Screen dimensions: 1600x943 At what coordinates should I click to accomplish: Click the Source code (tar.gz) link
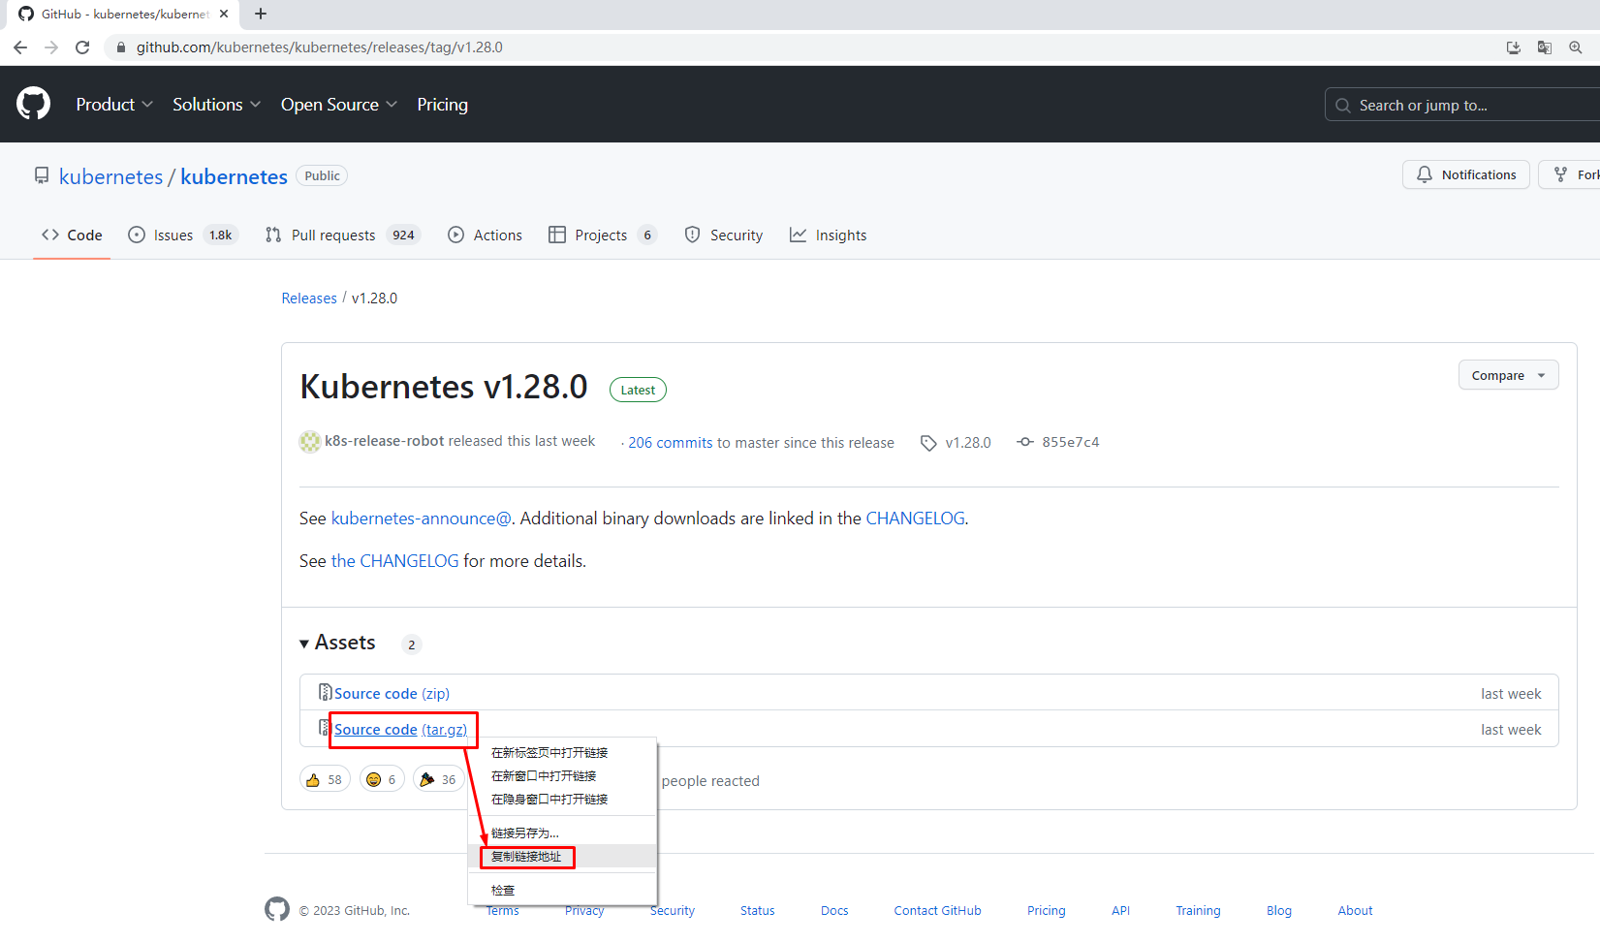(400, 730)
